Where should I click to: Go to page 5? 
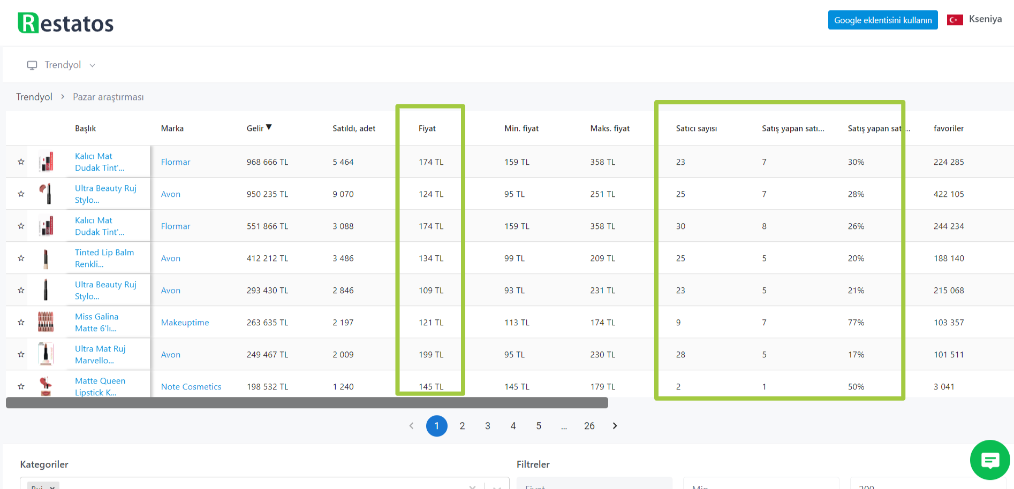pyautogui.click(x=539, y=426)
